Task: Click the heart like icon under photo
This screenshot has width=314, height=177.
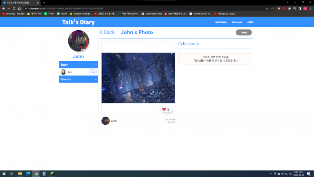Action: coord(164,109)
